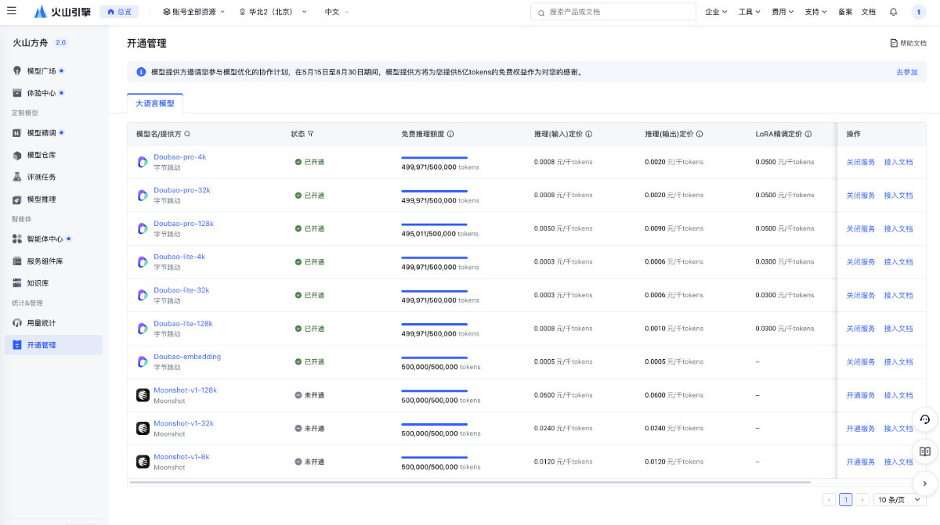Image resolution: width=940 pixels, height=525 pixels.
Task: Open the 工具 top menu dropdown
Action: 750,12
